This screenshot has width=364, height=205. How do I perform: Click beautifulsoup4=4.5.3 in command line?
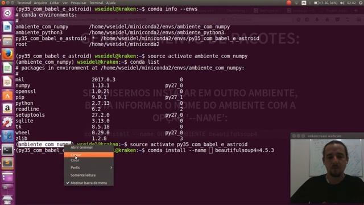click(x=245, y=150)
